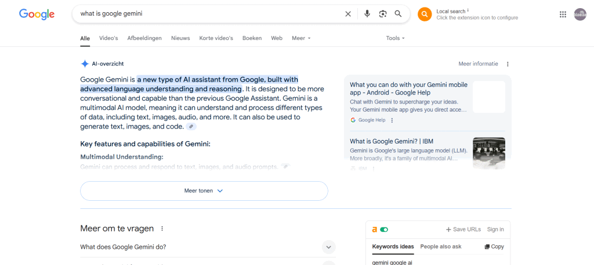The image size is (594, 265).
Task: Switch to the Nieuws tab
Action: pos(180,38)
